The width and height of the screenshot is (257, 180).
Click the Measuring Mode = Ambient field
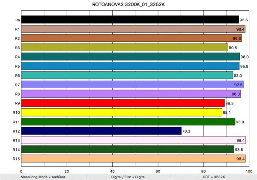point(43,176)
